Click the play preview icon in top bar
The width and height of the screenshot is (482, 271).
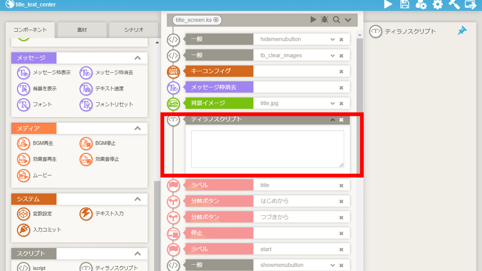[388, 4]
